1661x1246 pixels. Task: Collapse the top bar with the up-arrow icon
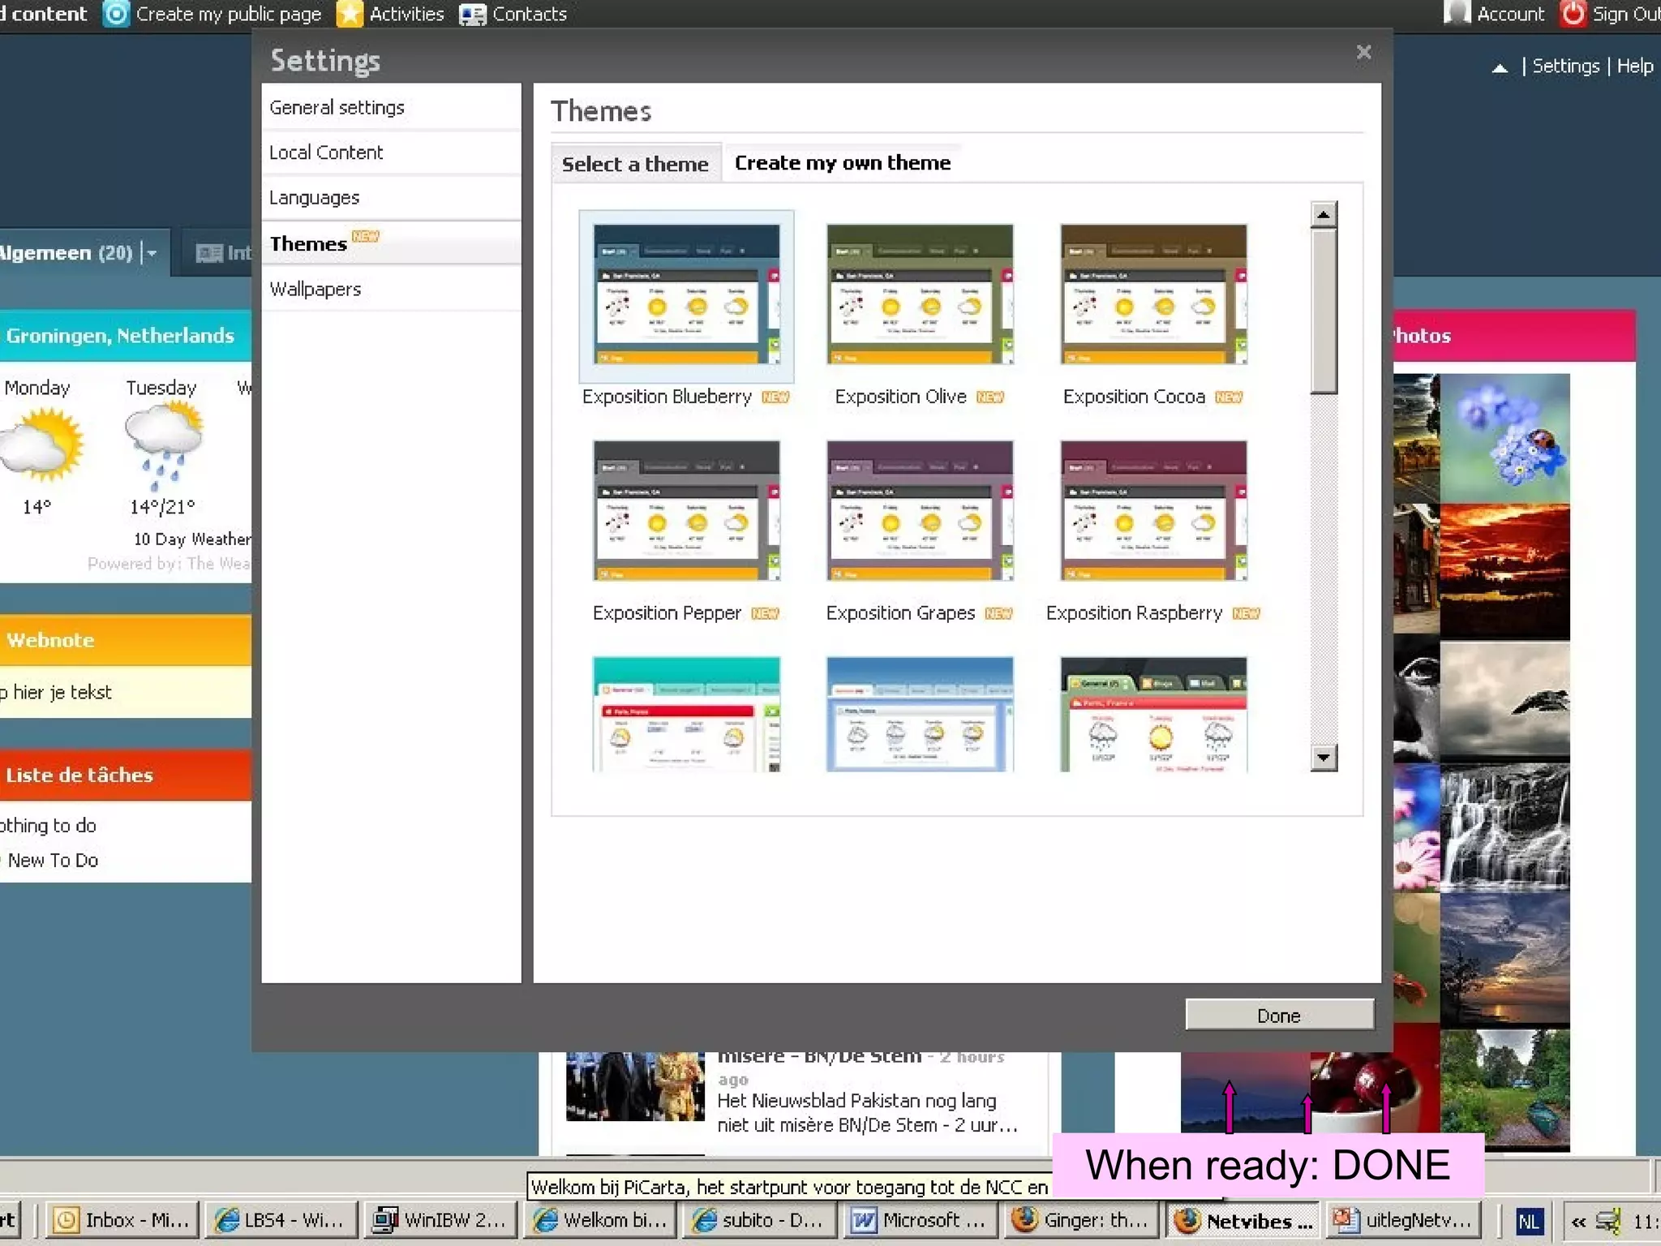tap(1500, 68)
